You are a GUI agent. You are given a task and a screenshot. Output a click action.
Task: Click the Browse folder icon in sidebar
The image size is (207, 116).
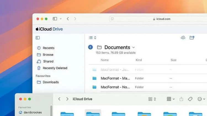[39, 55]
